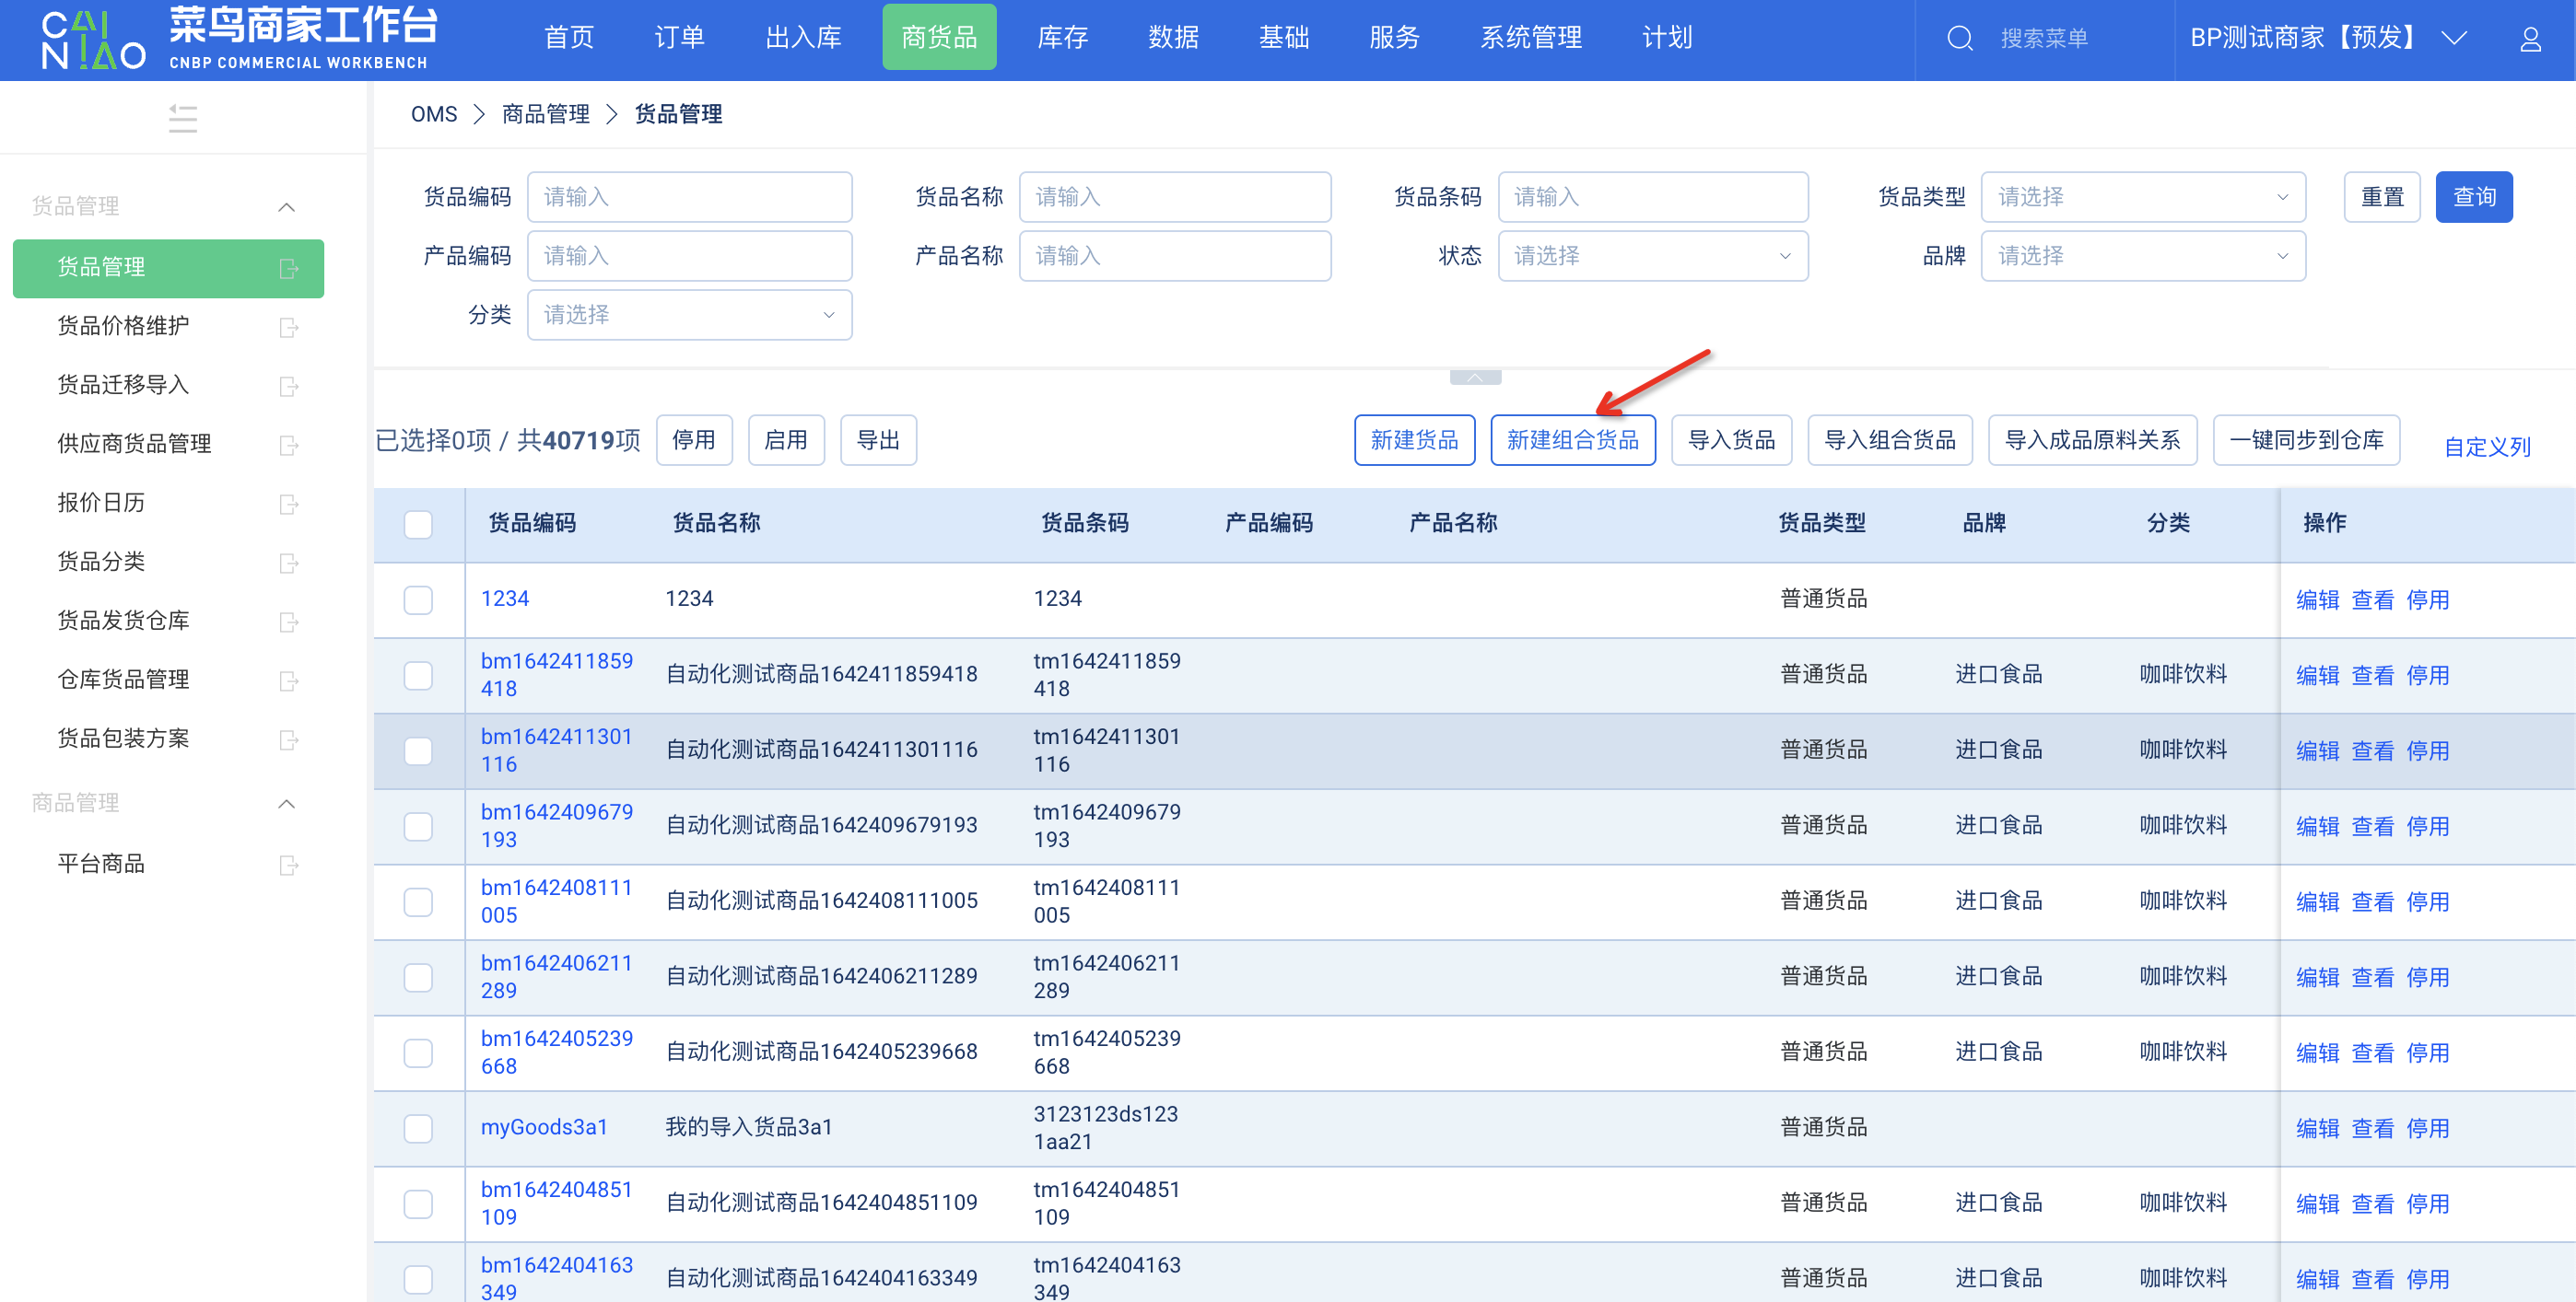Click the open-in-new icon beside 货品管理
Viewport: 2576px width, 1302px height.
click(x=289, y=268)
